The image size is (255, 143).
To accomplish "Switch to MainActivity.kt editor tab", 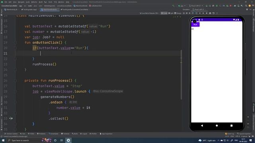I will tap(11, 10).
